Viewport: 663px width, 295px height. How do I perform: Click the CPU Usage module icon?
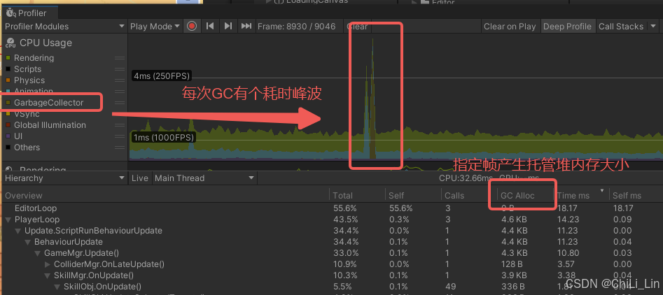(10, 43)
